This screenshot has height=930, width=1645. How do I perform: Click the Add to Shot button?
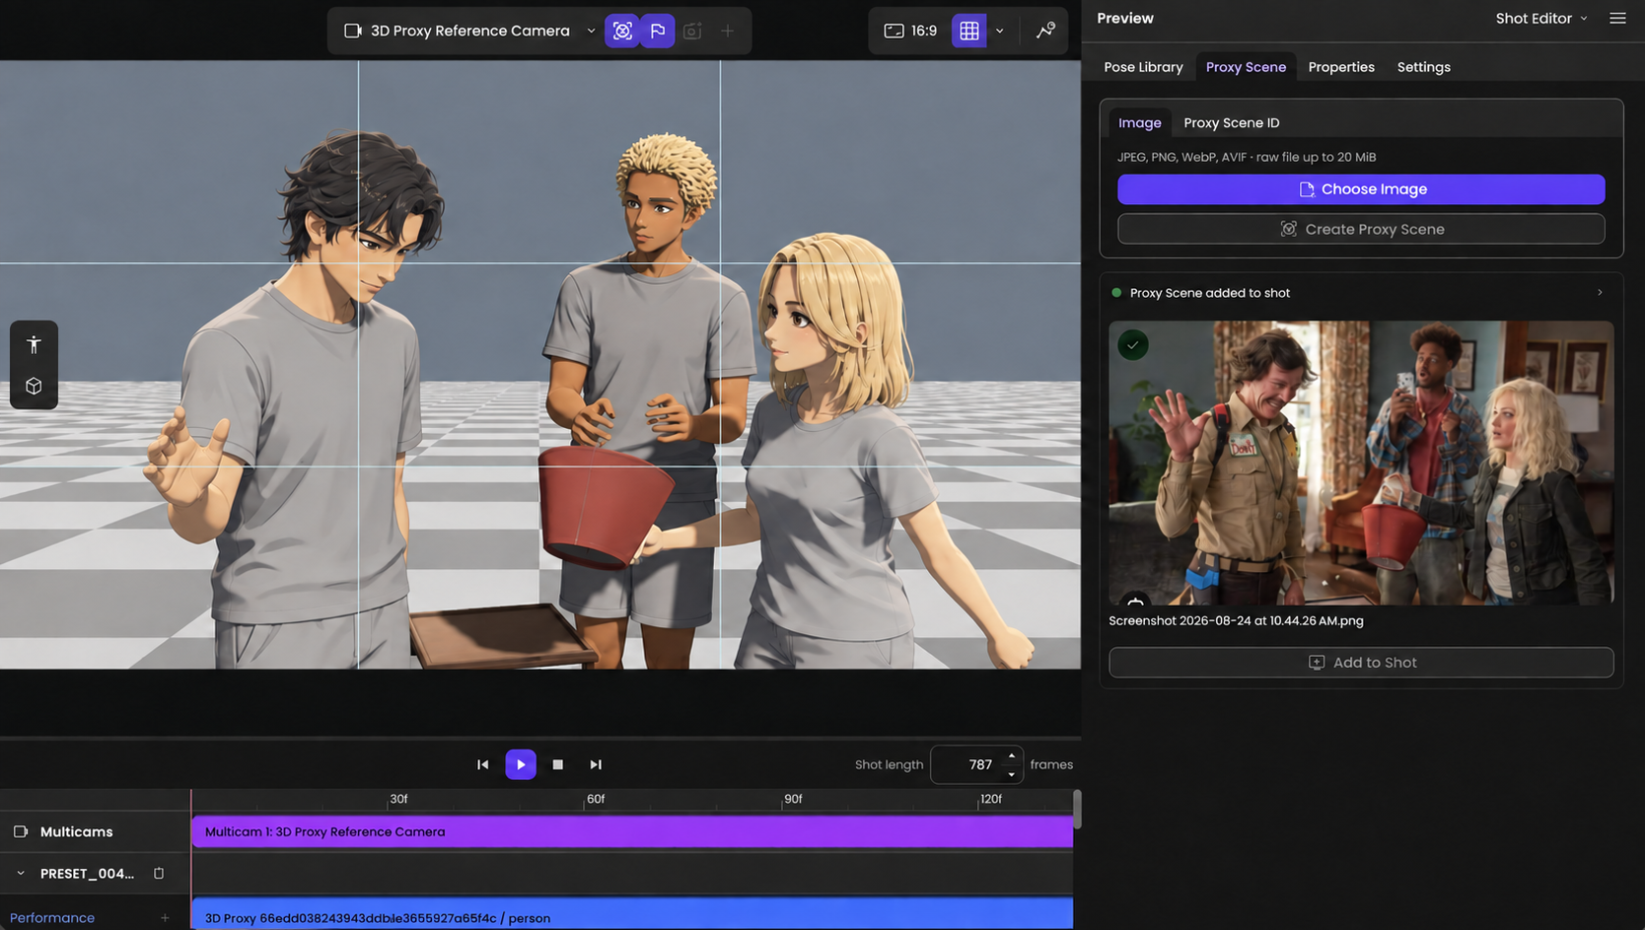click(x=1361, y=663)
